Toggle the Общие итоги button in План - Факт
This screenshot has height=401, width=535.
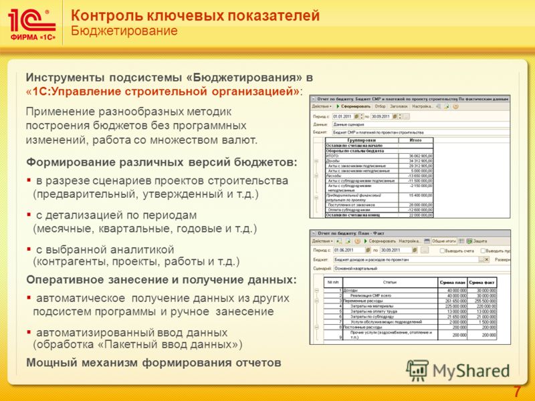coord(444,241)
